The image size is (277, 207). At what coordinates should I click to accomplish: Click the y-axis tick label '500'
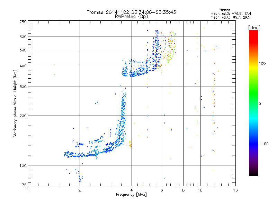(x=23, y=50)
